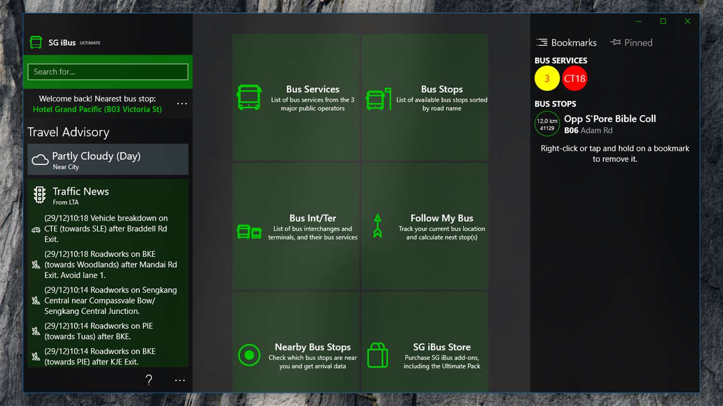723x406 pixels.
Task: Select the yellow bus service 3 bookmark
Action: pos(547,79)
